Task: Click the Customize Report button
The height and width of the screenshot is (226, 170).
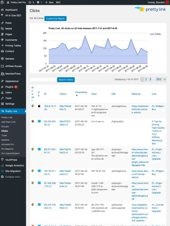Action: 56,18
